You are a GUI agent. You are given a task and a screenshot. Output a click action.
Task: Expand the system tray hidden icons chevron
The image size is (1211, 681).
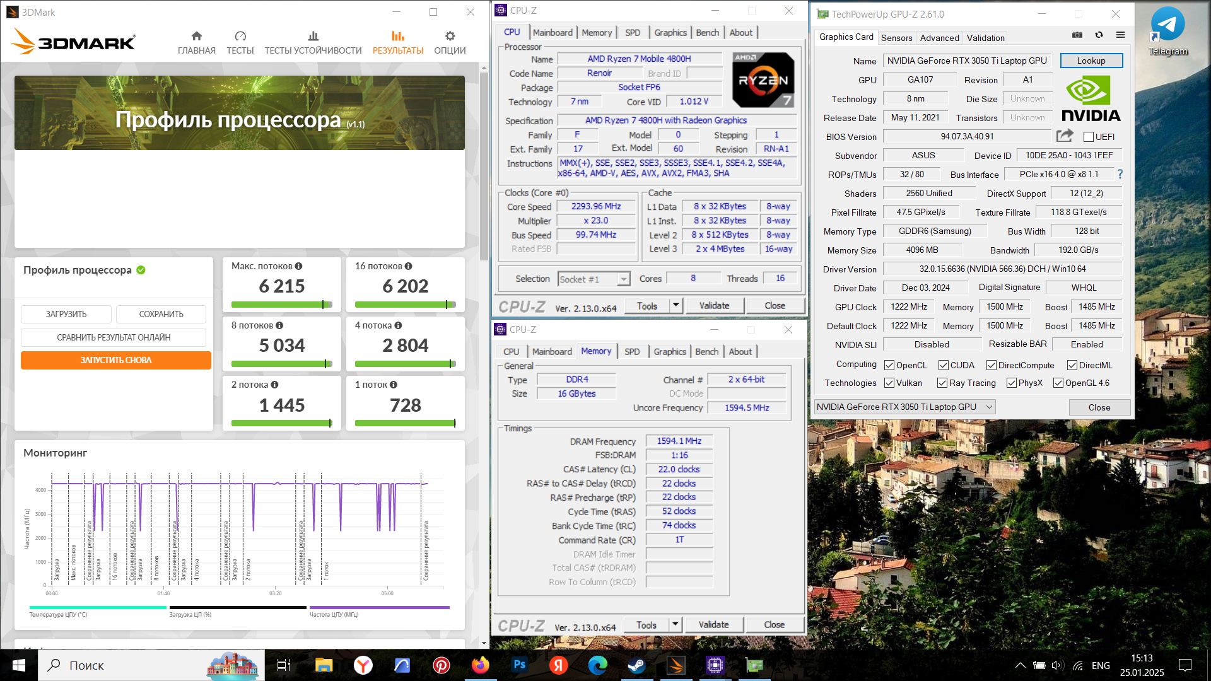pyautogui.click(x=1020, y=665)
